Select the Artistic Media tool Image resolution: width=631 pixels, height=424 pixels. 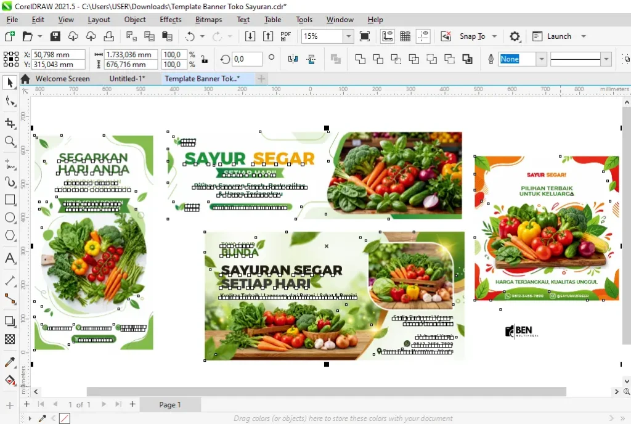pyautogui.click(x=10, y=182)
